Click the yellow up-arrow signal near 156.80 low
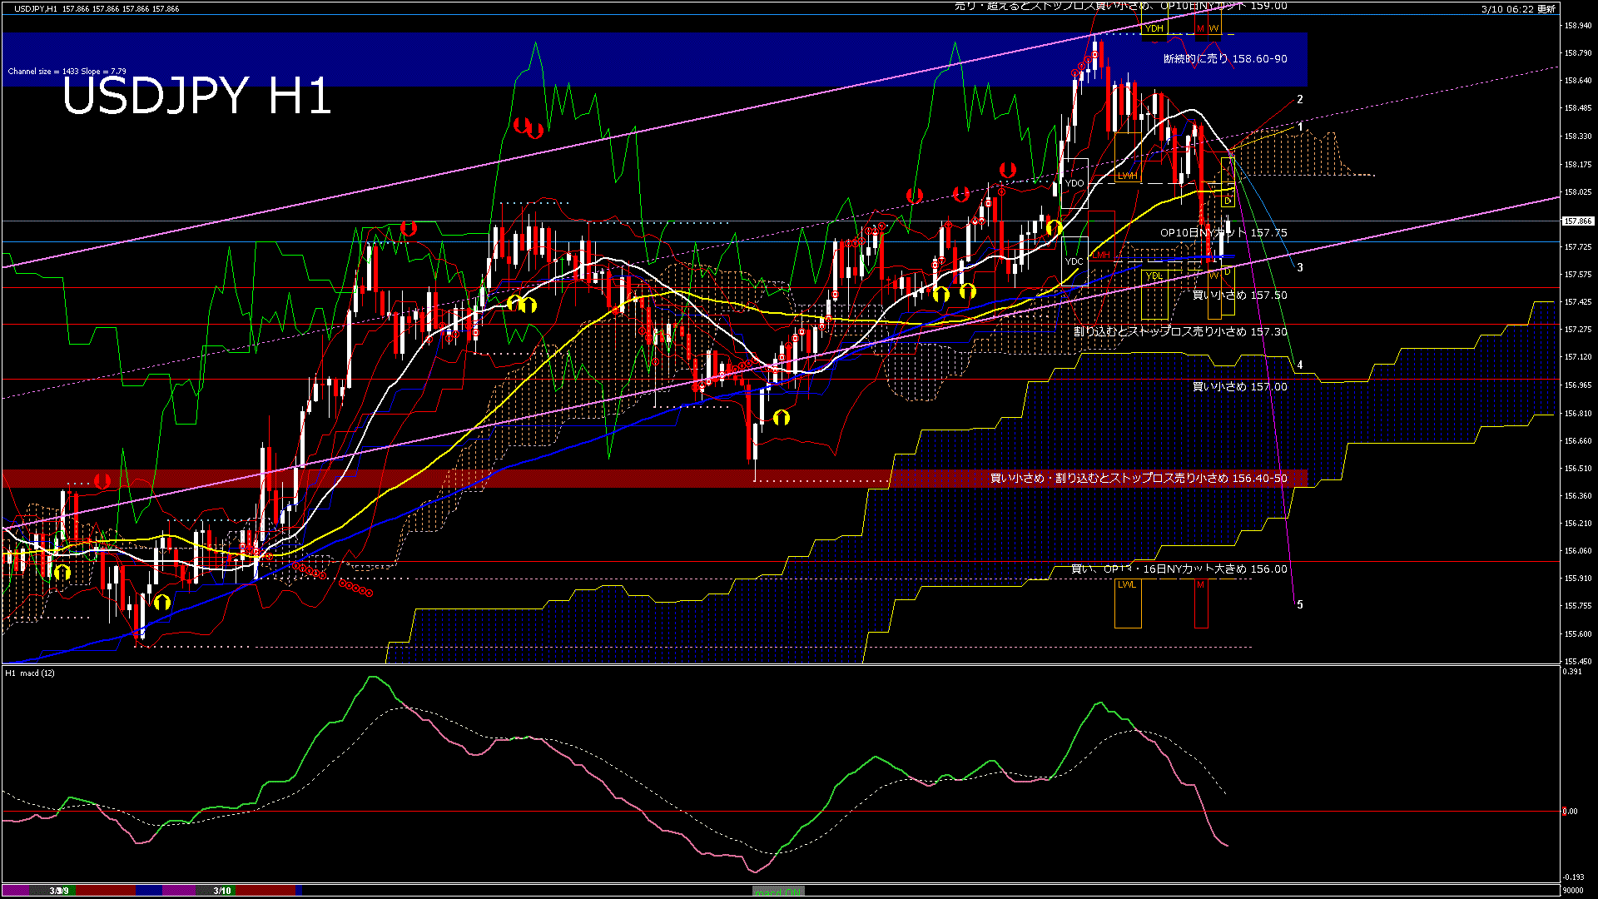1598x899 pixels. tap(781, 418)
